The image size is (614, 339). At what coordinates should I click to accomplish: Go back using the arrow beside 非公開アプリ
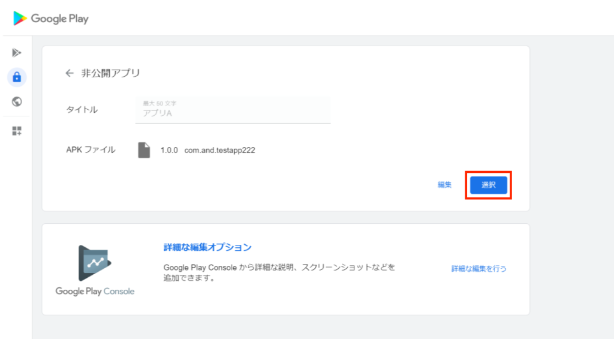click(x=70, y=73)
